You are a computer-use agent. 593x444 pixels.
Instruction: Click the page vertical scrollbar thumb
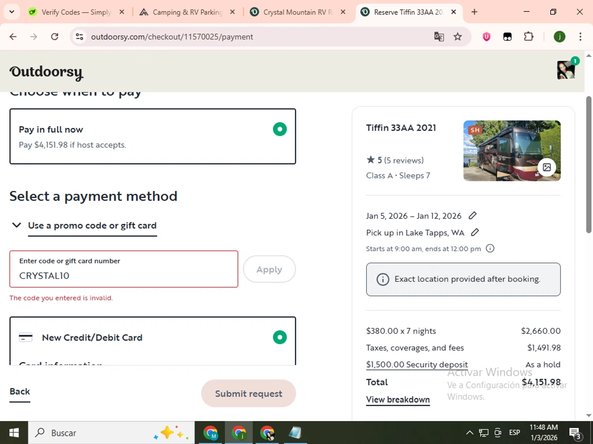589,165
